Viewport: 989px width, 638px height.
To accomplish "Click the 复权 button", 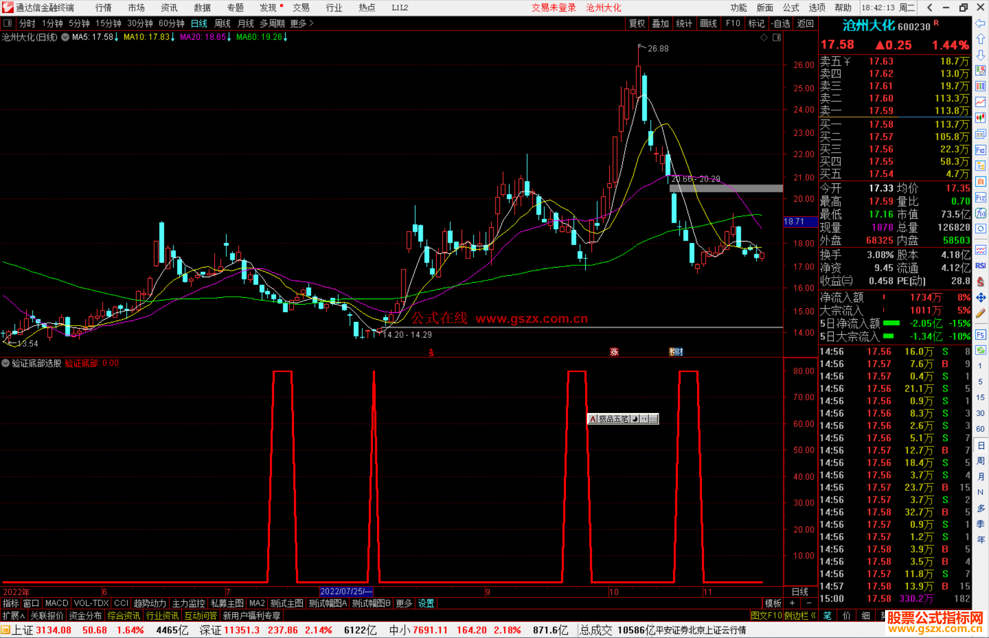I will (636, 23).
